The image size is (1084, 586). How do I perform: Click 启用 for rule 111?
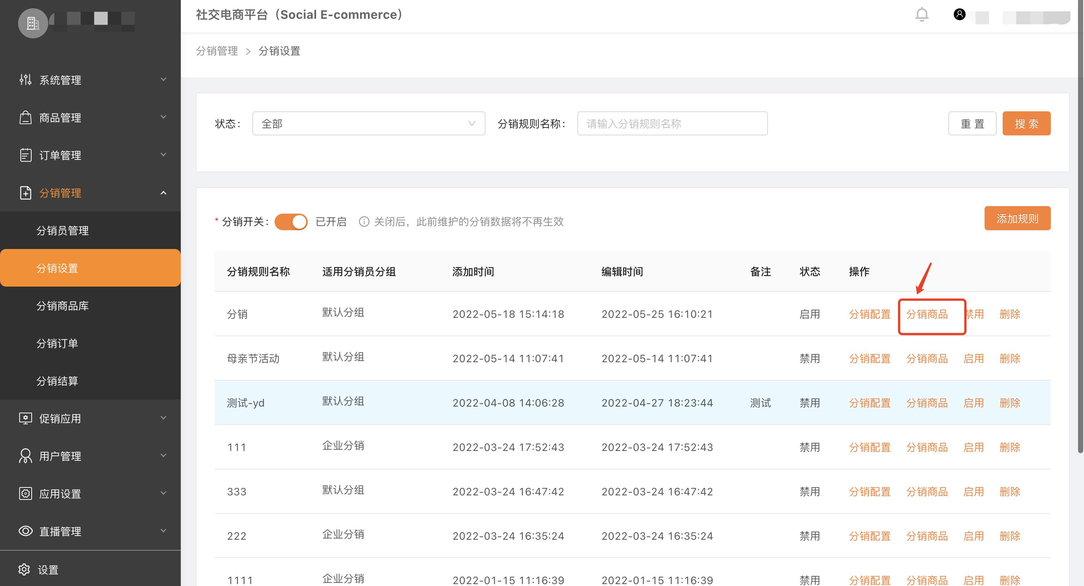(974, 447)
